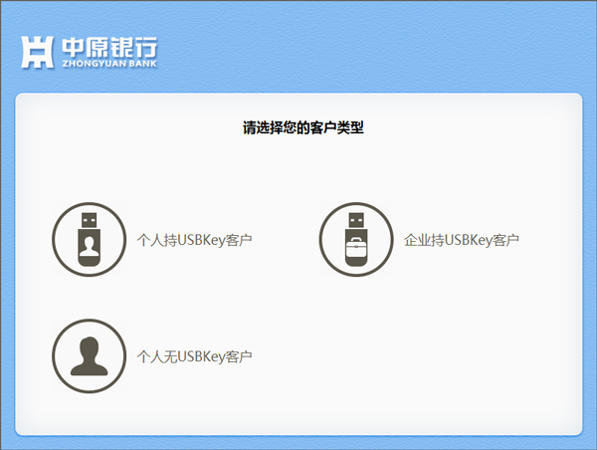Viewport: 597px width, 450px height.
Task: Click the enterprise USBKey briefcase icon
Action: (356, 239)
